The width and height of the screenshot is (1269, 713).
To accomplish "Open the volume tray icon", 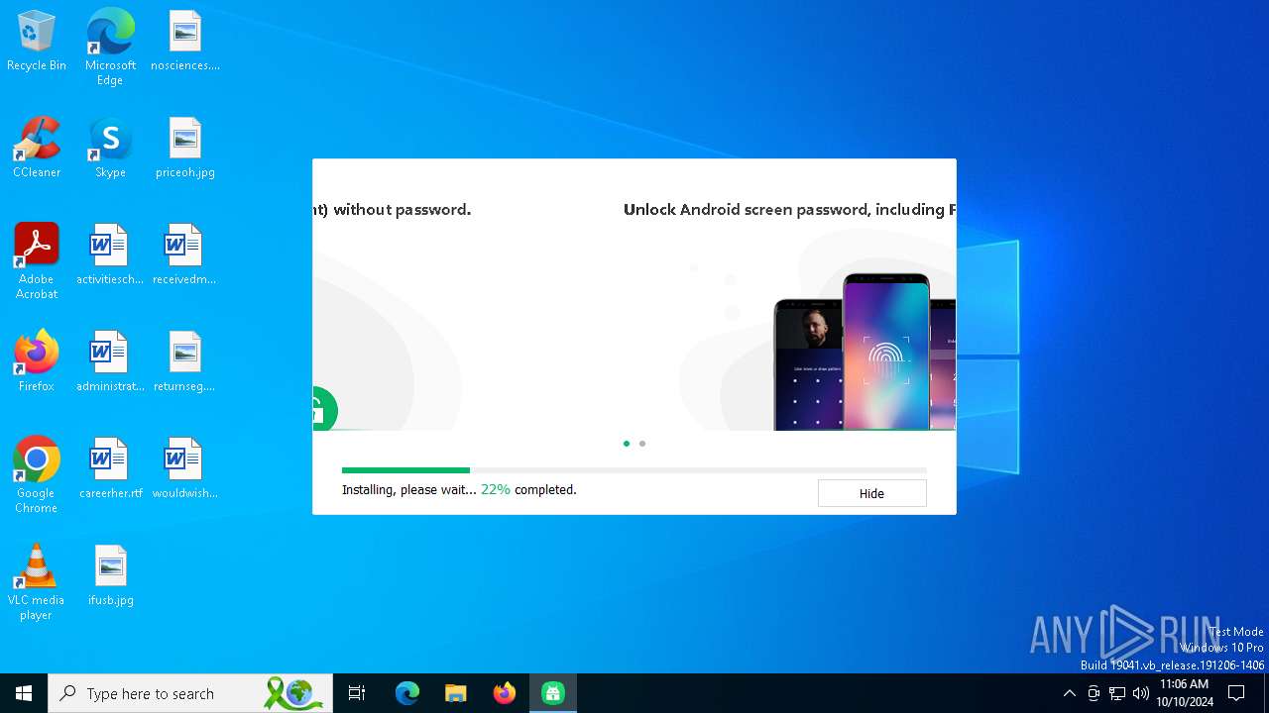I will click(1141, 693).
